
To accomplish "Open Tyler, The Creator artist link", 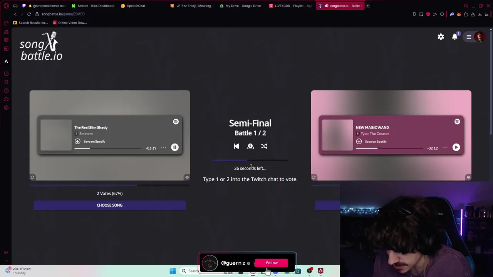I will click(x=375, y=134).
